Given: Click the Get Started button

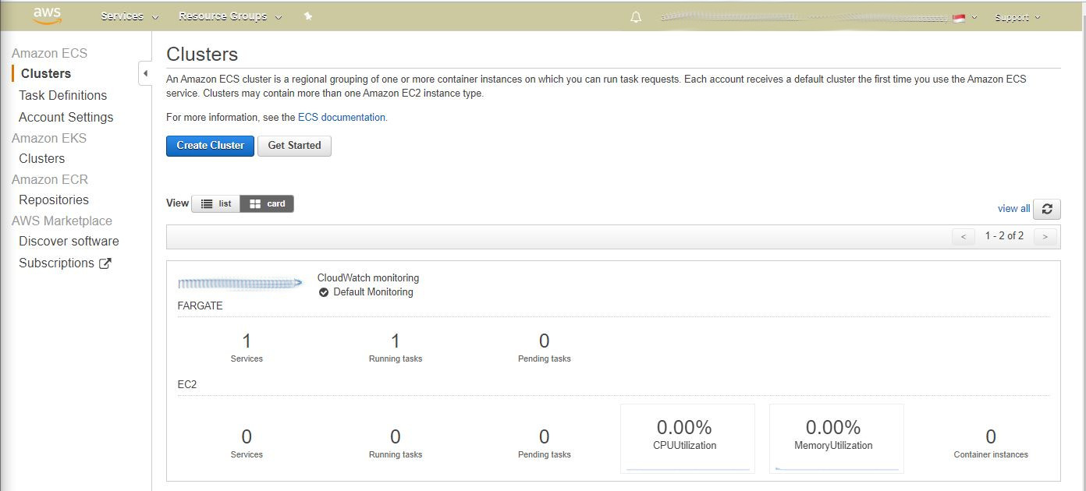Looking at the screenshot, I should click(x=294, y=146).
